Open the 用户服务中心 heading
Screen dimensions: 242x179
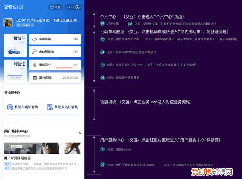(x=16, y=131)
